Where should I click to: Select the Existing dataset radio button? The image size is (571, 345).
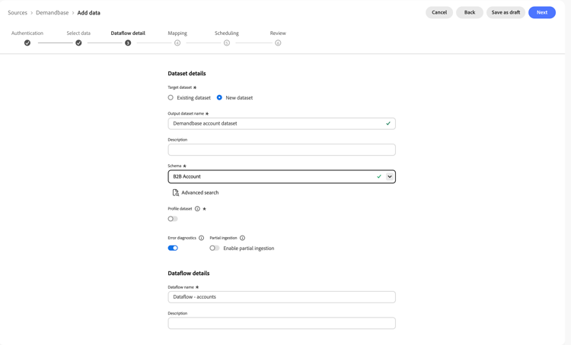[x=171, y=97]
